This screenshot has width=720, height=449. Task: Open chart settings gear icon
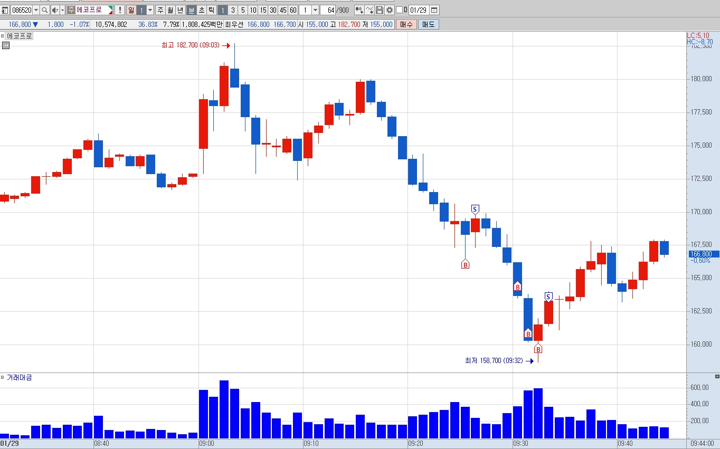[x=389, y=10]
